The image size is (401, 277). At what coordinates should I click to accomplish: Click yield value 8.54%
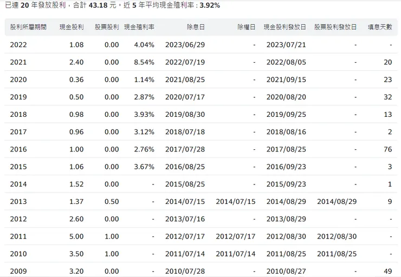coord(144,62)
